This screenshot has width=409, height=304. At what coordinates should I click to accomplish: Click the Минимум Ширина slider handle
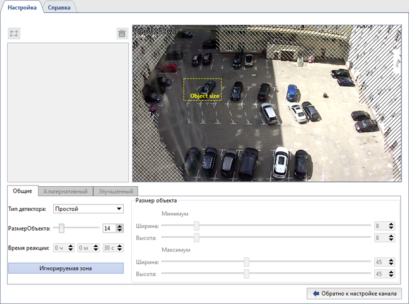pyautogui.click(x=197, y=225)
